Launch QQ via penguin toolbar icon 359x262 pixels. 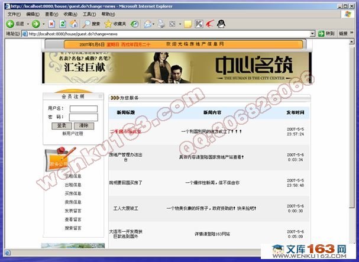221,24
